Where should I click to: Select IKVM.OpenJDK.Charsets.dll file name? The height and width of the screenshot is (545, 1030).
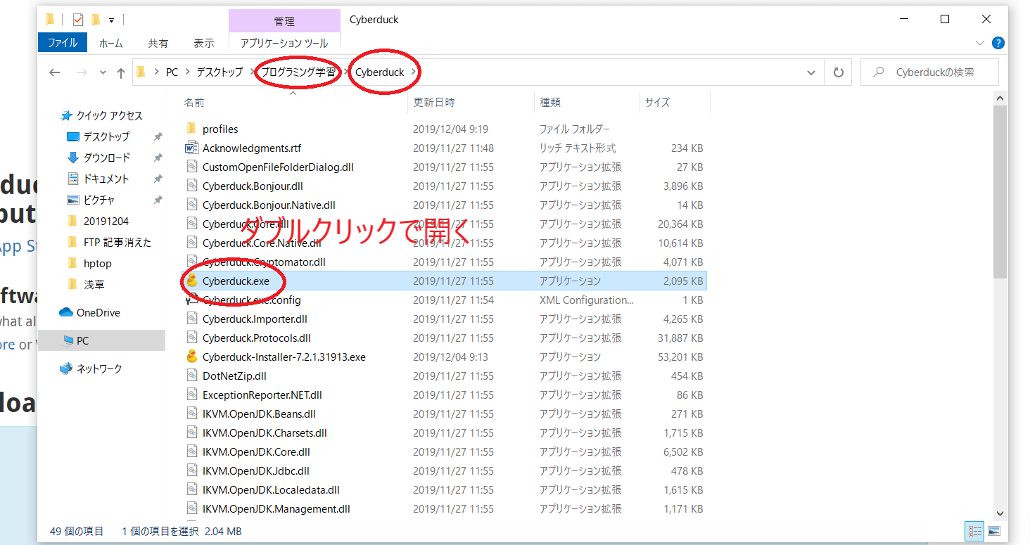tap(265, 432)
